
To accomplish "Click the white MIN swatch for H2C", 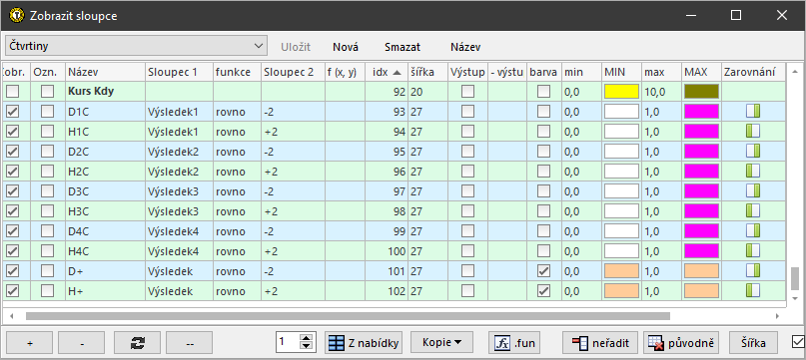I will point(622,172).
